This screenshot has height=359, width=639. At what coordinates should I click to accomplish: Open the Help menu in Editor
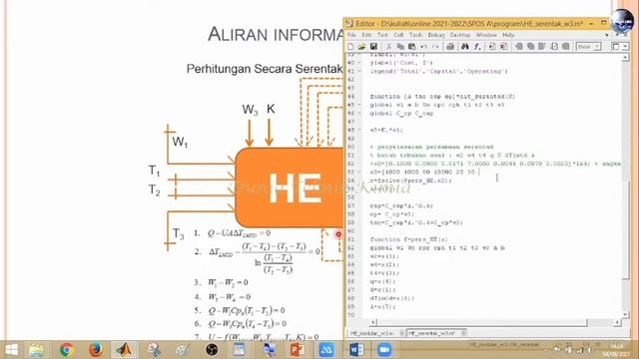508,35
